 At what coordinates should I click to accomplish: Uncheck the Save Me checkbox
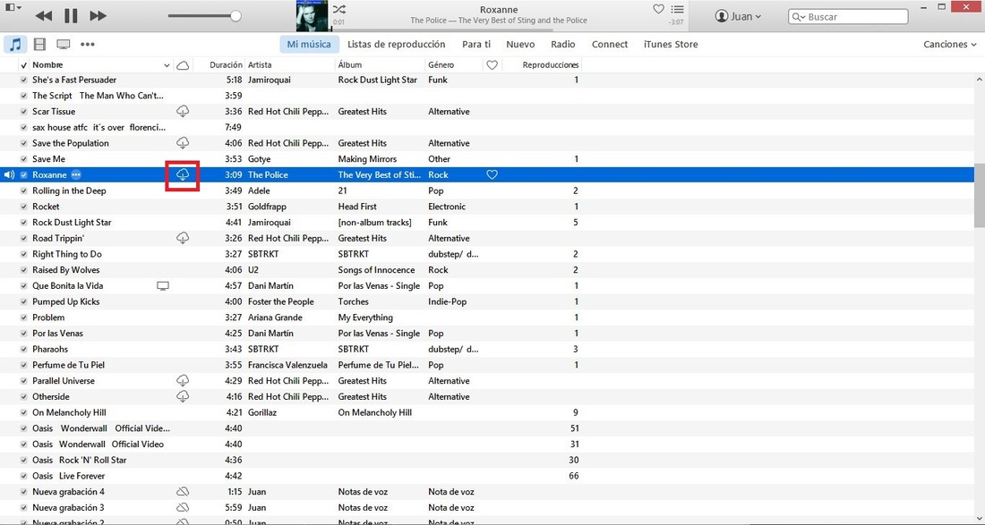click(x=24, y=158)
